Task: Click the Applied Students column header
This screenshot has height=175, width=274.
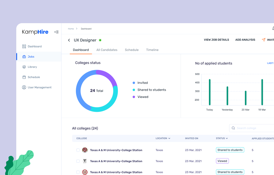Action: [x=263, y=138]
